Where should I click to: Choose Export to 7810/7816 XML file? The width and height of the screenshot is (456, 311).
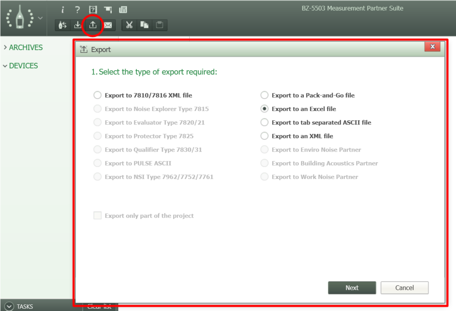pos(98,95)
